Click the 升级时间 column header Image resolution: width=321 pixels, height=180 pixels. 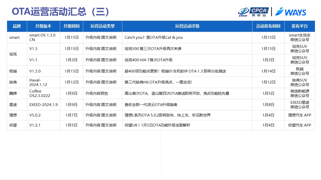click(x=71, y=26)
